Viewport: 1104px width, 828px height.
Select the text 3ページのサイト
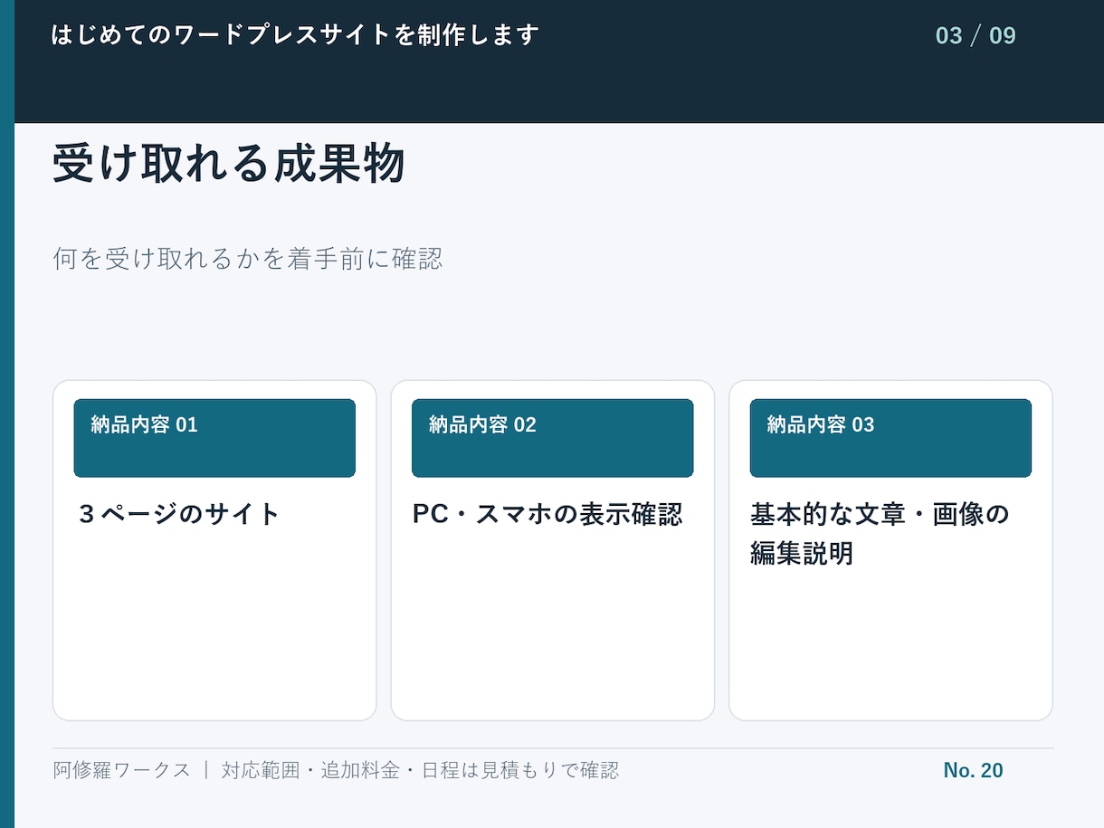point(179,514)
